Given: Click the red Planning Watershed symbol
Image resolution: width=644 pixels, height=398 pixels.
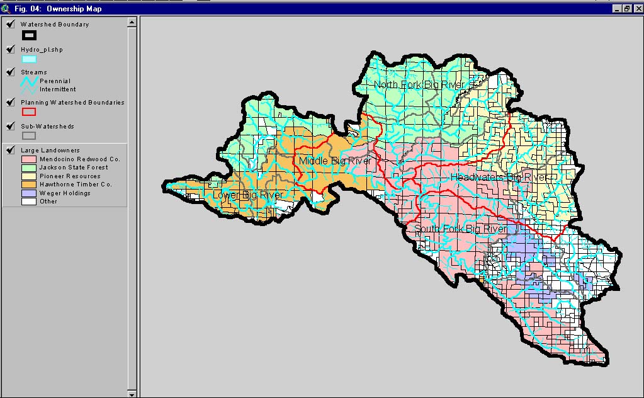Looking at the screenshot, I should pos(29,111).
